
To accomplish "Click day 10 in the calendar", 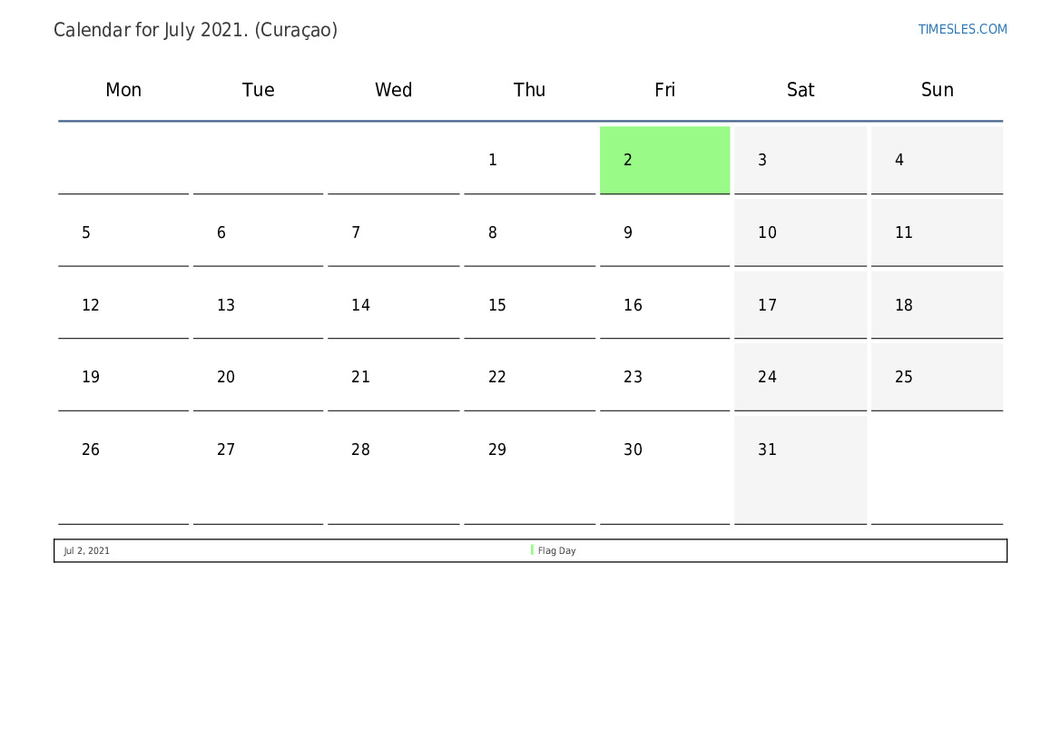I will 801,232.
